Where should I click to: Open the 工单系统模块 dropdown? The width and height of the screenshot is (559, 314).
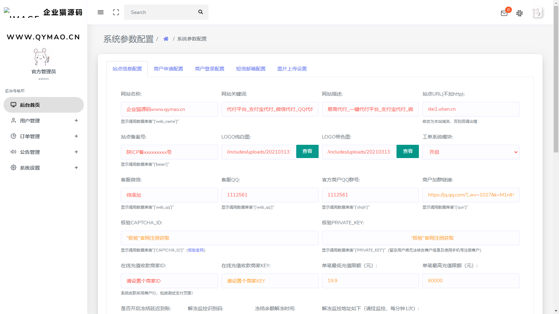point(471,152)
